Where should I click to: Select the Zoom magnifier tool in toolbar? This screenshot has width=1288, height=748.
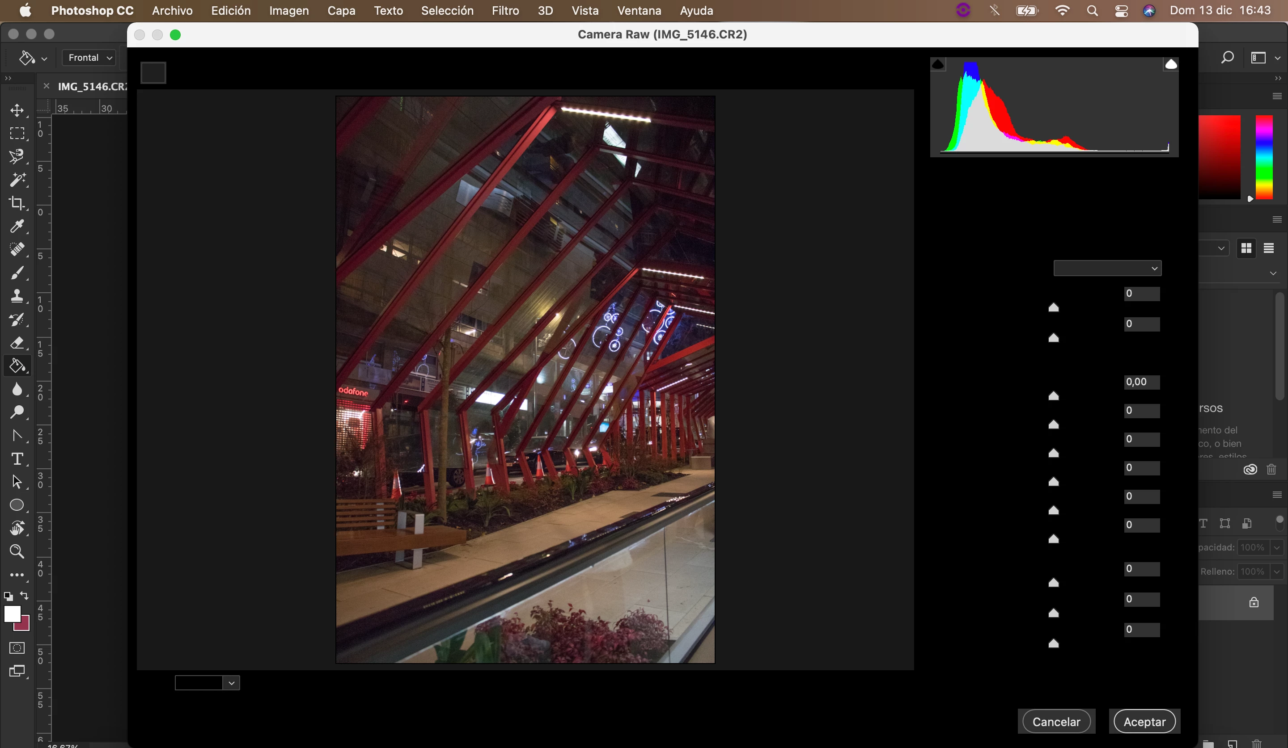[17, 551]
